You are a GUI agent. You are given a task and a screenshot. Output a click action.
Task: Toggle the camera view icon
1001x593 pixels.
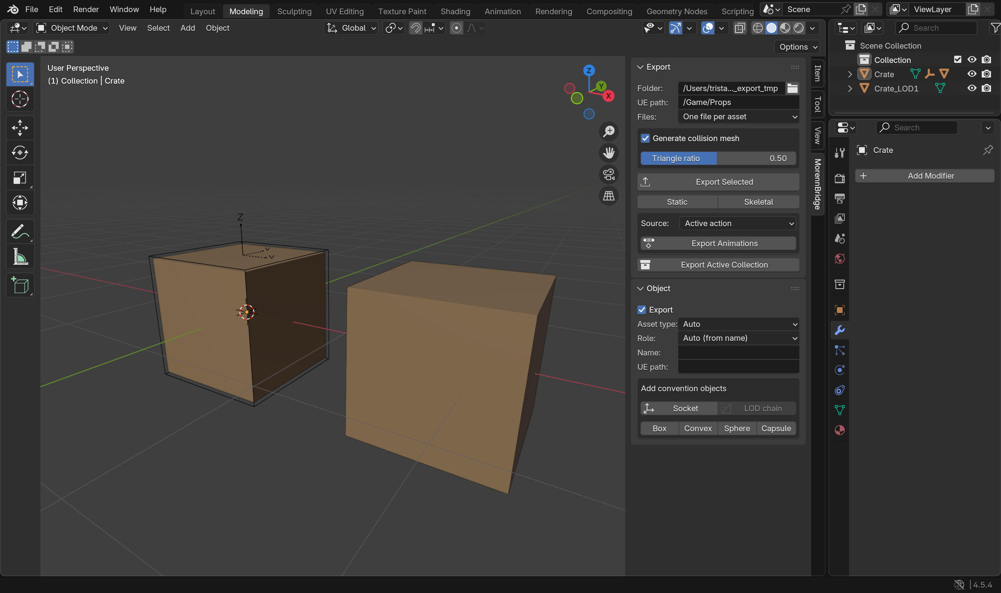(609, 174)
